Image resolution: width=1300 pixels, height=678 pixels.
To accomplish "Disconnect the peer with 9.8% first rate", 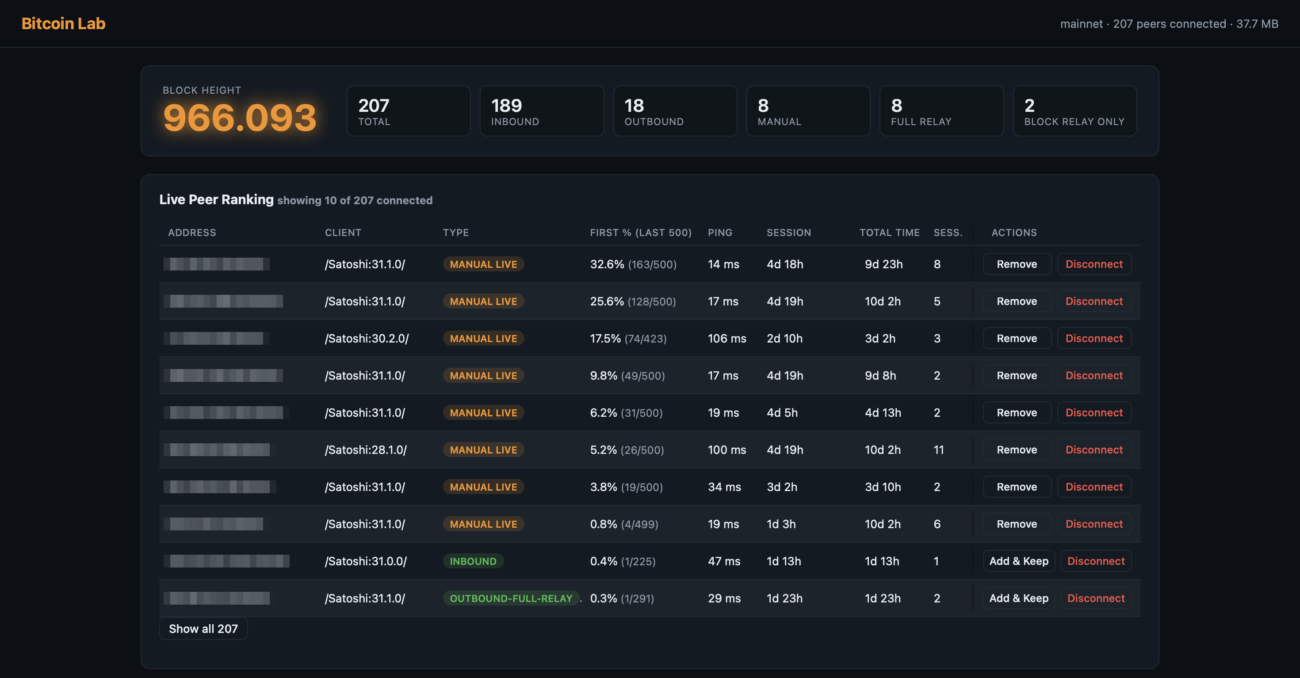I will tap(1094, 375).
